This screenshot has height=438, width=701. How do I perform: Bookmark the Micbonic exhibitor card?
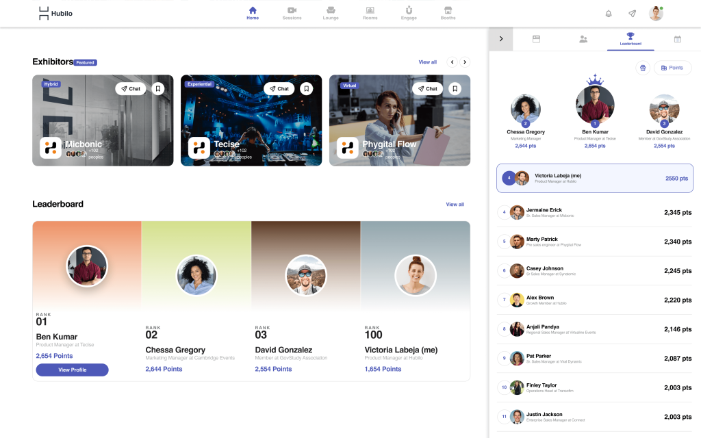tap(157, 88)
